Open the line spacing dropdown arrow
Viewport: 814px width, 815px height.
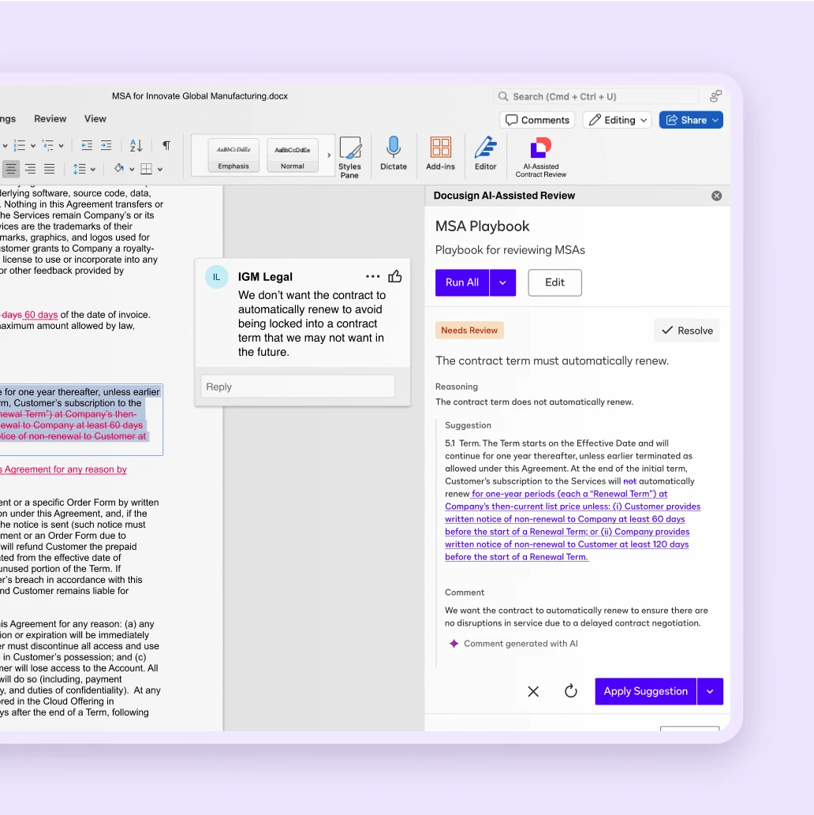click(93, 170)
